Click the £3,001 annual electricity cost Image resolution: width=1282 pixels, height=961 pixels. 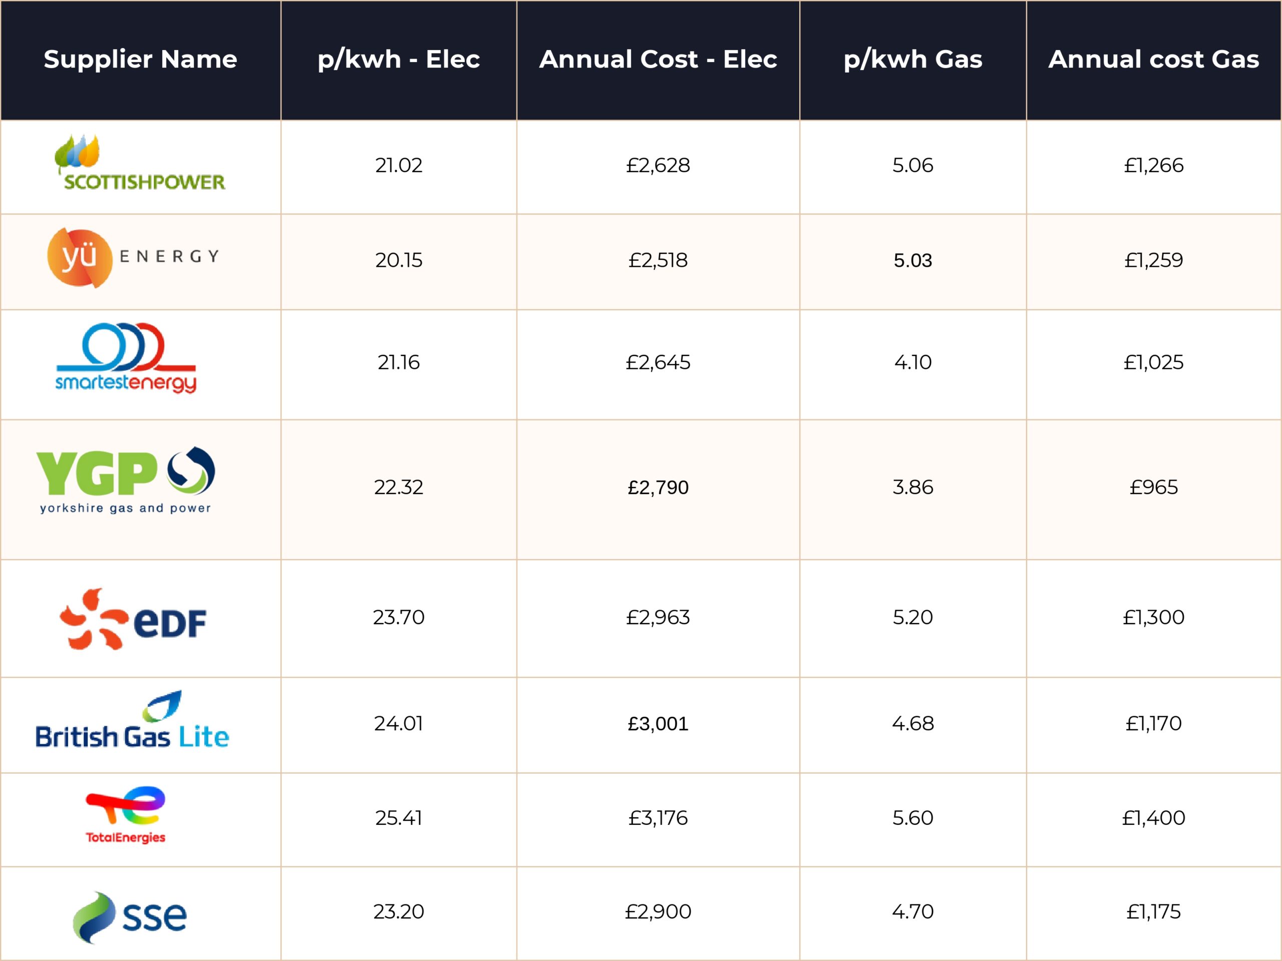658,724
